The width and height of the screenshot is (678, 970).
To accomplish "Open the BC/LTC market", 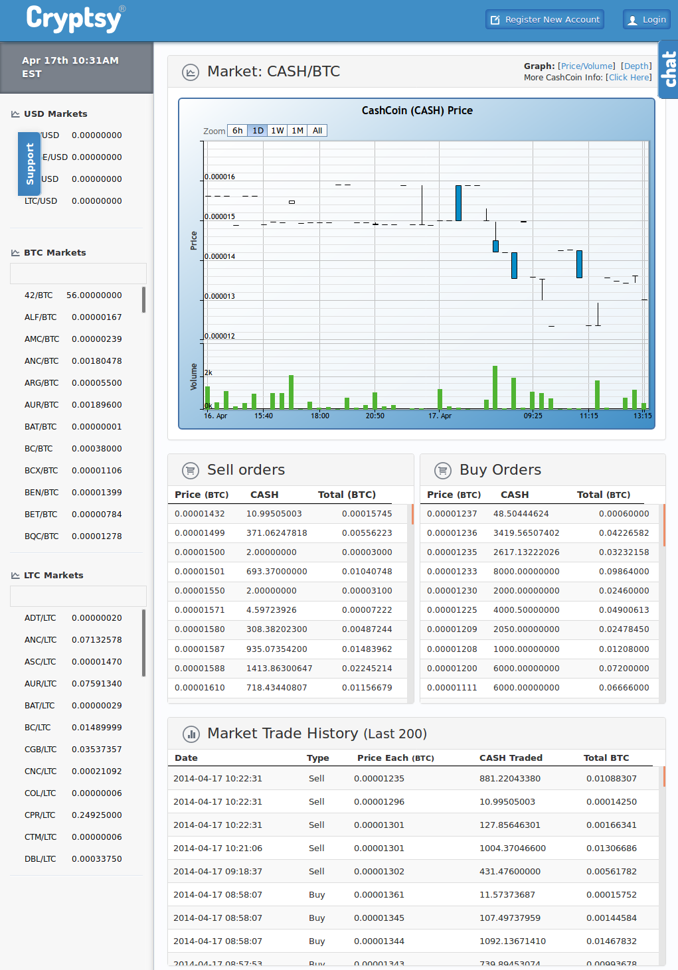I will pos(73,728).
